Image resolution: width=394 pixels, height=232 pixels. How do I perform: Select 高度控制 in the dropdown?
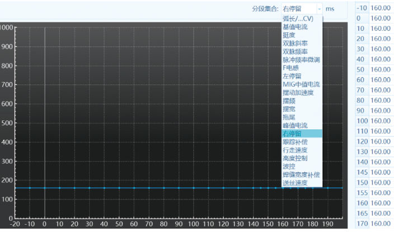point(294,158)
